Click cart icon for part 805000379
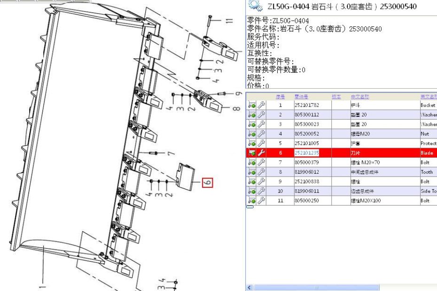437x291 pixels. click(252, 163)
